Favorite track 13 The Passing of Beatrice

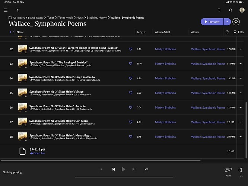point(130,64)
